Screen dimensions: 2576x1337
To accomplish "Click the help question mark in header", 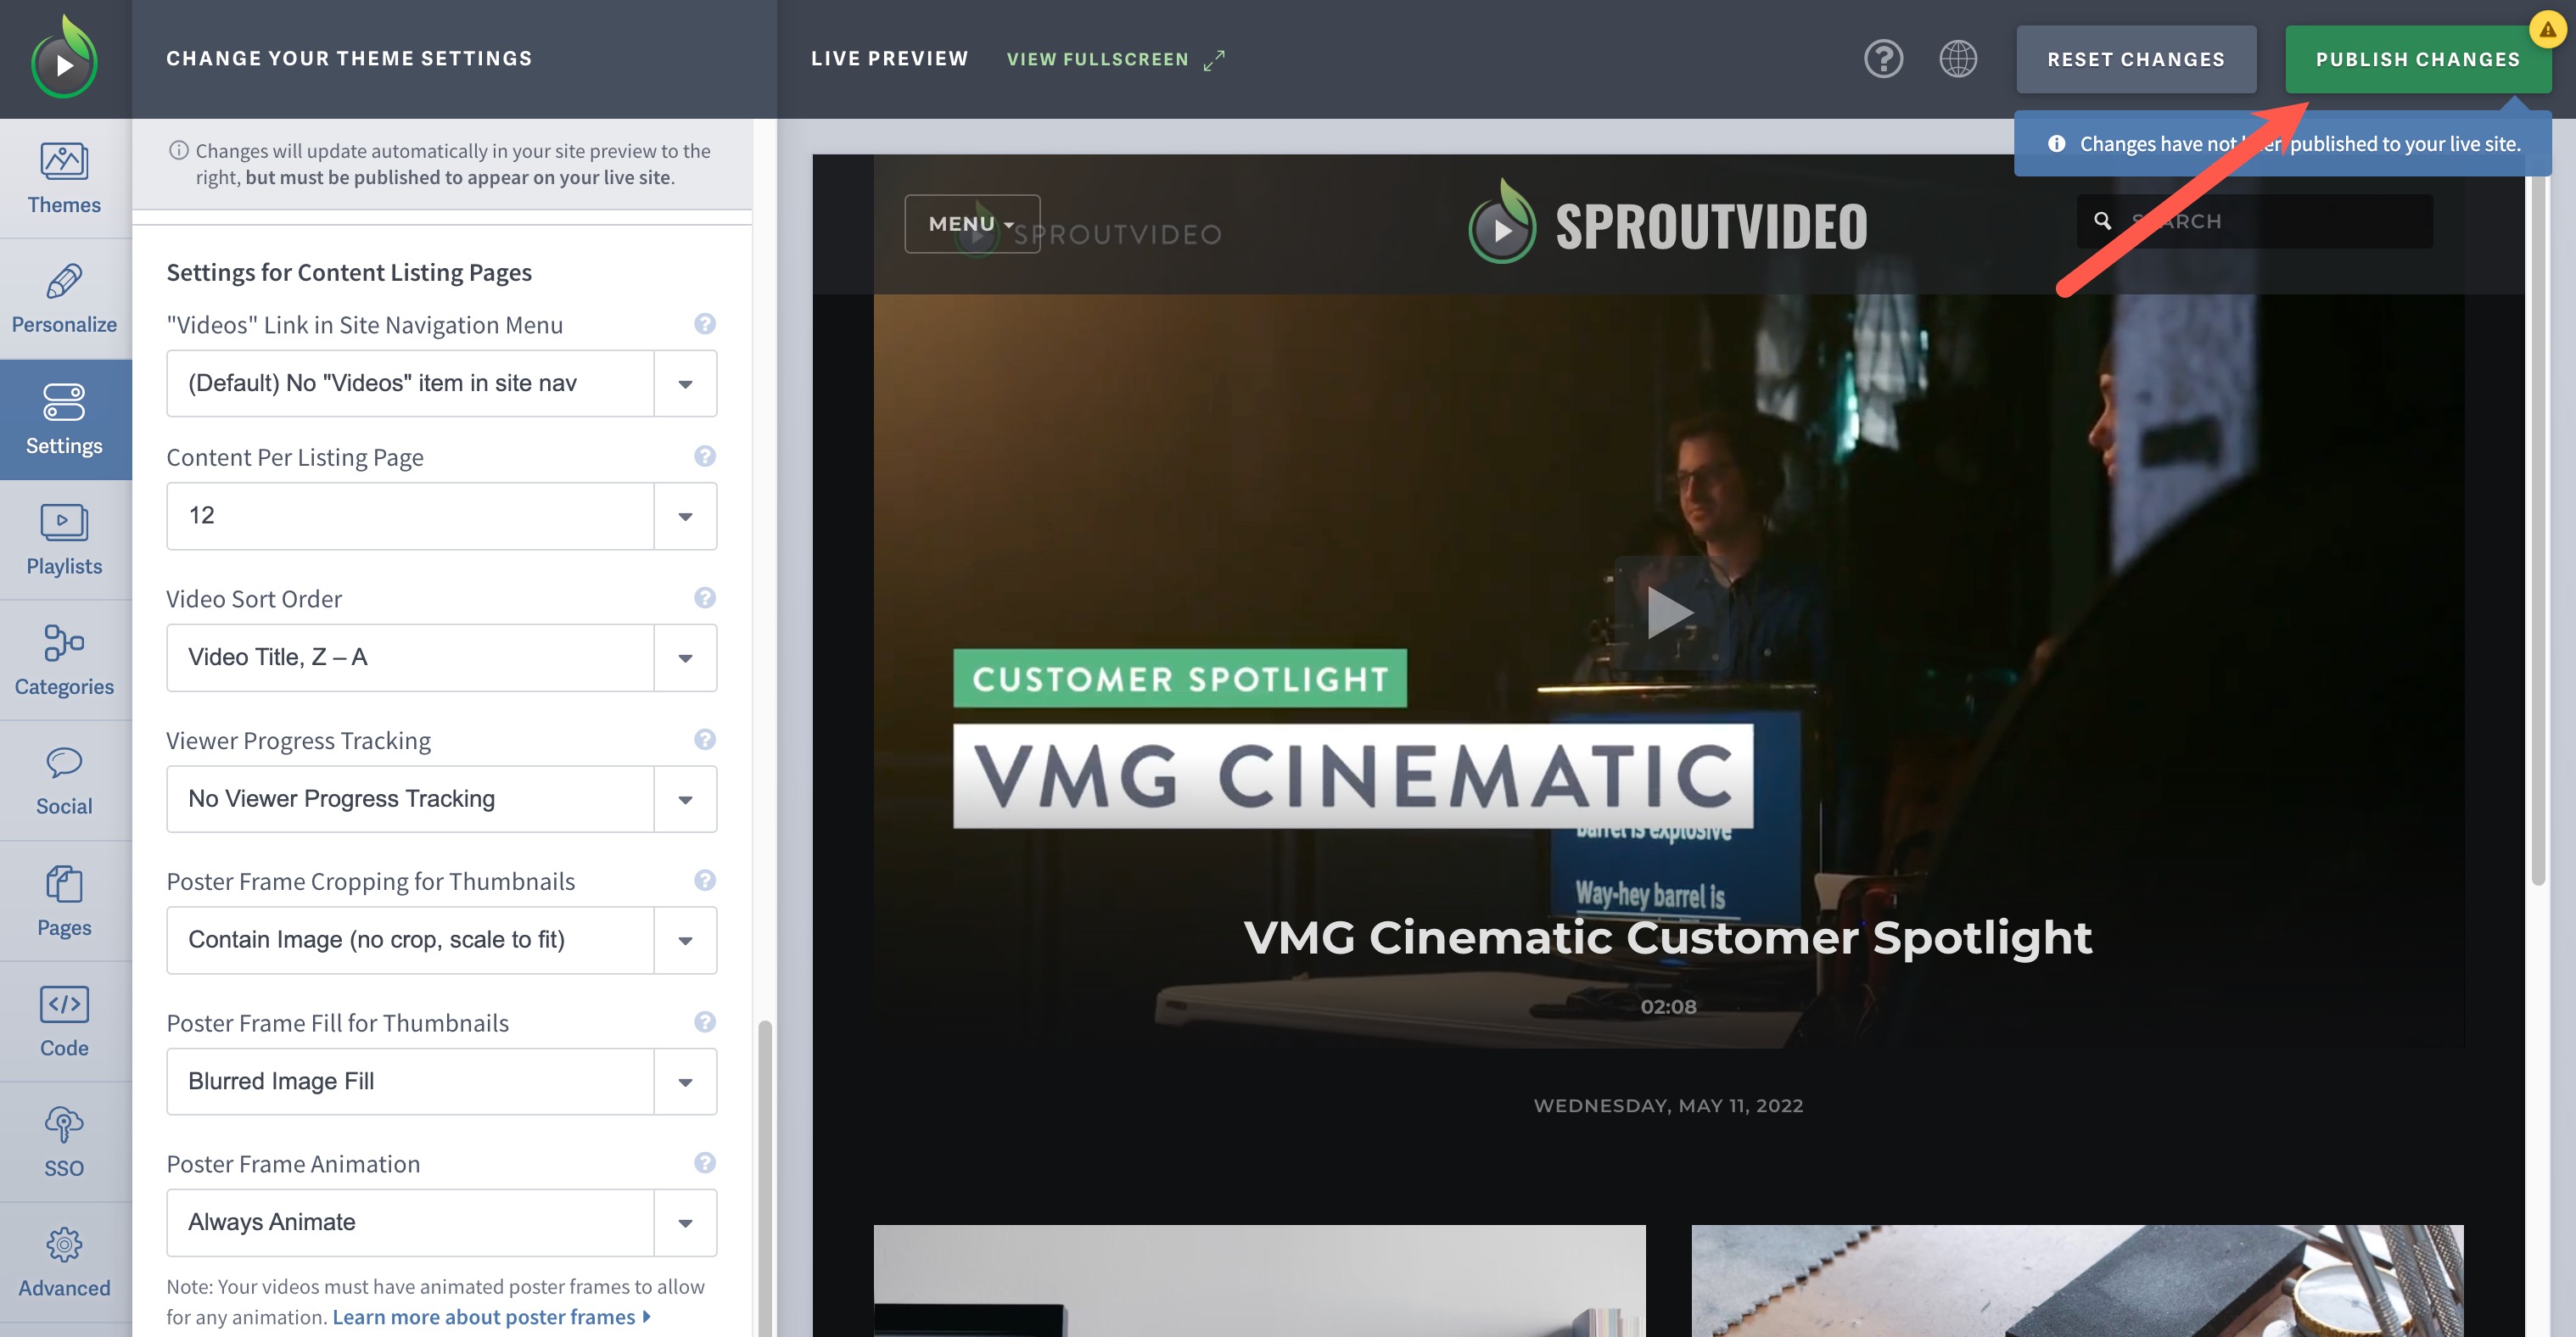I will 1883,59.
